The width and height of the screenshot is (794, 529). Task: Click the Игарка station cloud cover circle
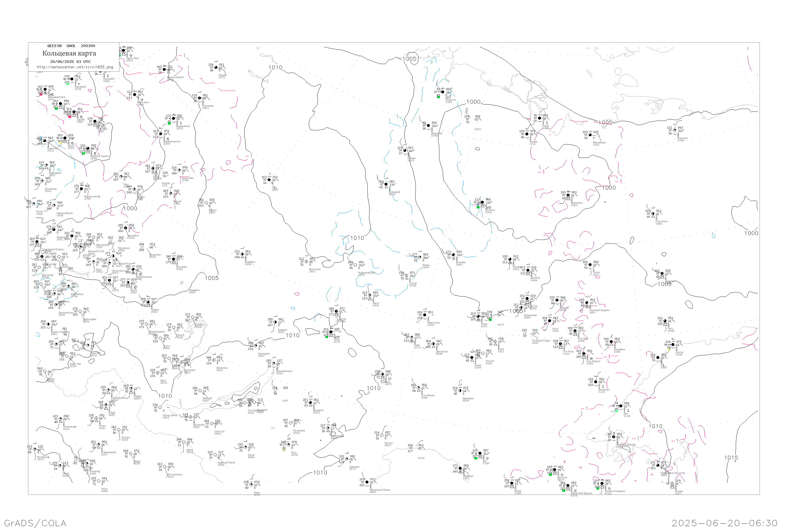pos(216,67)
